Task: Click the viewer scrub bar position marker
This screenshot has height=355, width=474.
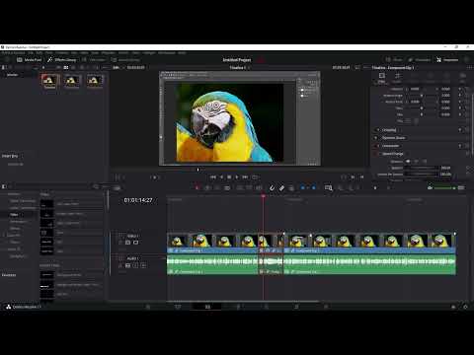Action: click(x=197, y=170)
